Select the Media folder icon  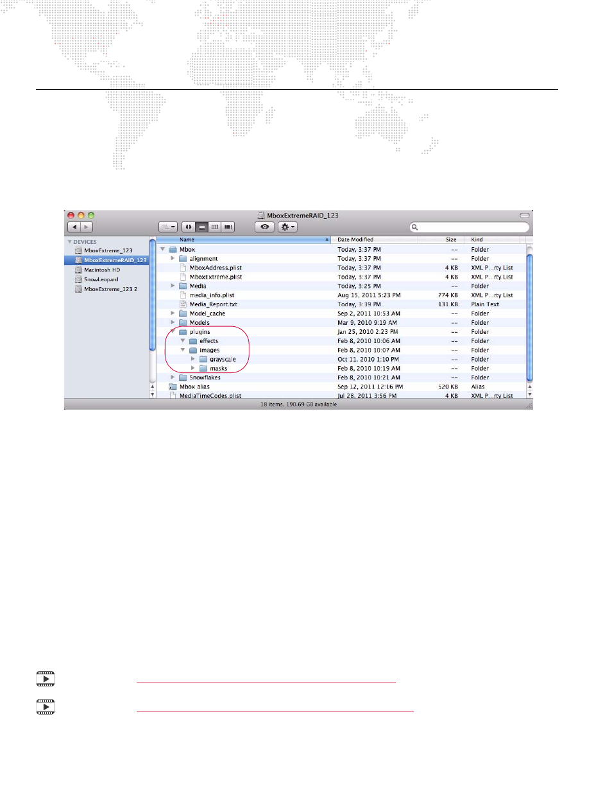click(x=183, y=286)
